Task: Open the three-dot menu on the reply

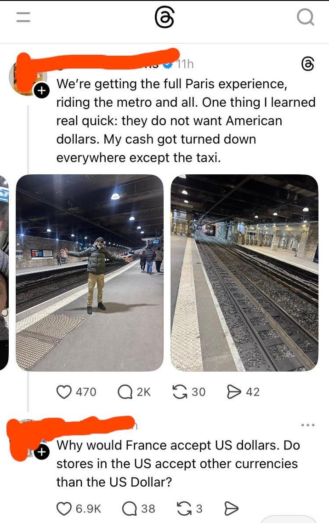Action: 307,425
